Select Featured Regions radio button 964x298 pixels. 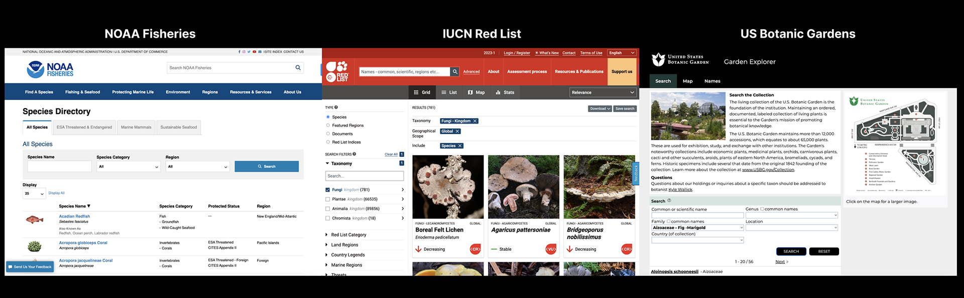(x=328, y=125)
